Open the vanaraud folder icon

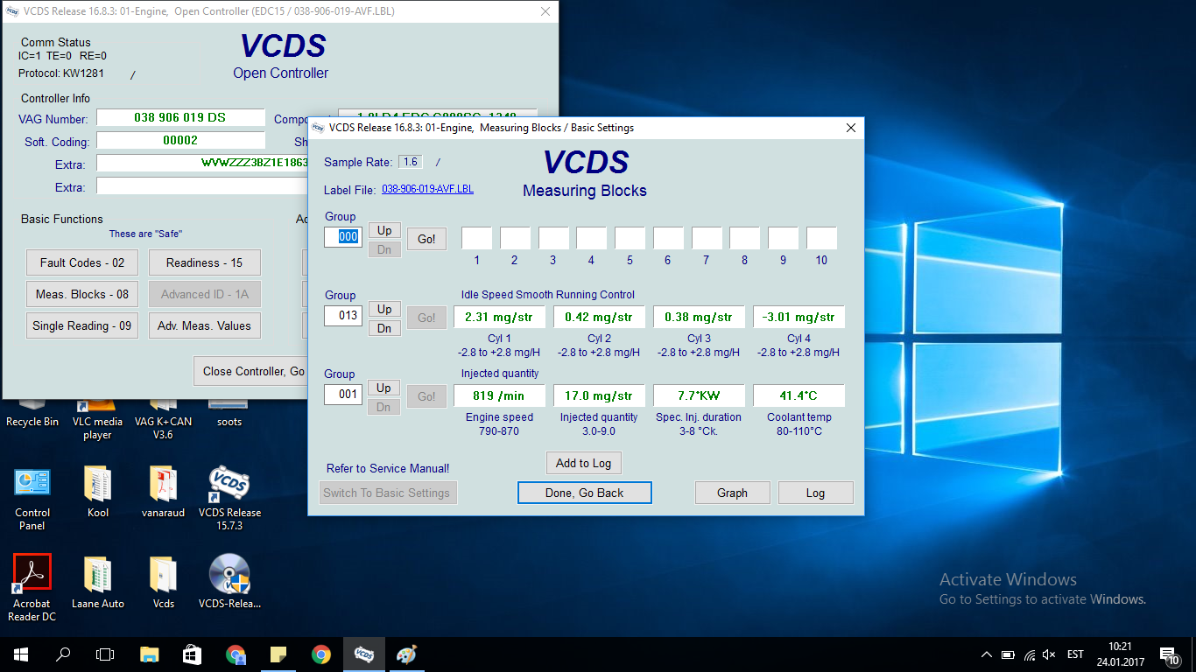164,492
